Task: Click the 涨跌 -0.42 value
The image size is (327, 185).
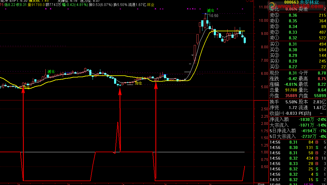Action: (x=292, y=79)
